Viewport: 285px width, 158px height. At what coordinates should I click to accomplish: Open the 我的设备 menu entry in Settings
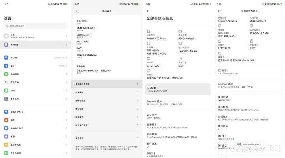point(36,45)
